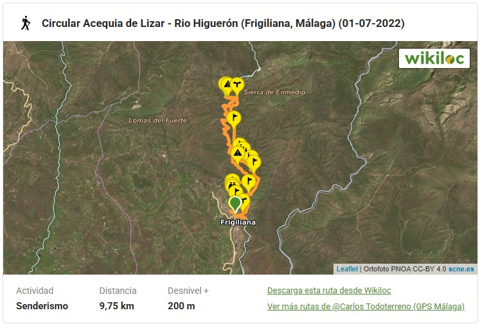The width and height of the screenshot is (480, 324).
Task: Click the Senderismo activity value
Action: click(x=42, y=306)
